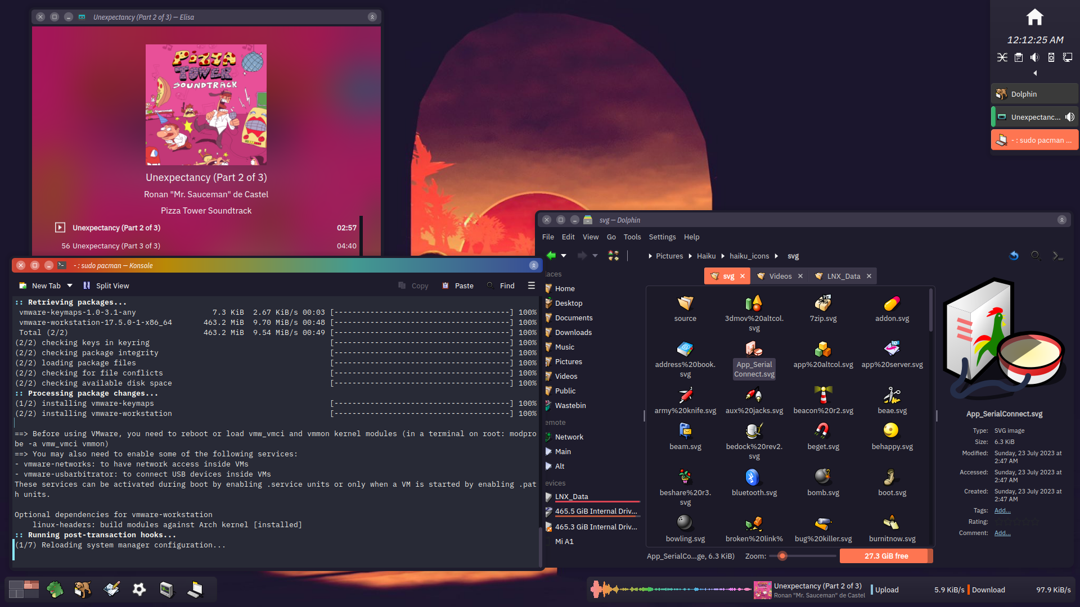Expand breadcrumb arrow after Pictures
Viewport: 1080px width, 607px height.
coord(690,256)
